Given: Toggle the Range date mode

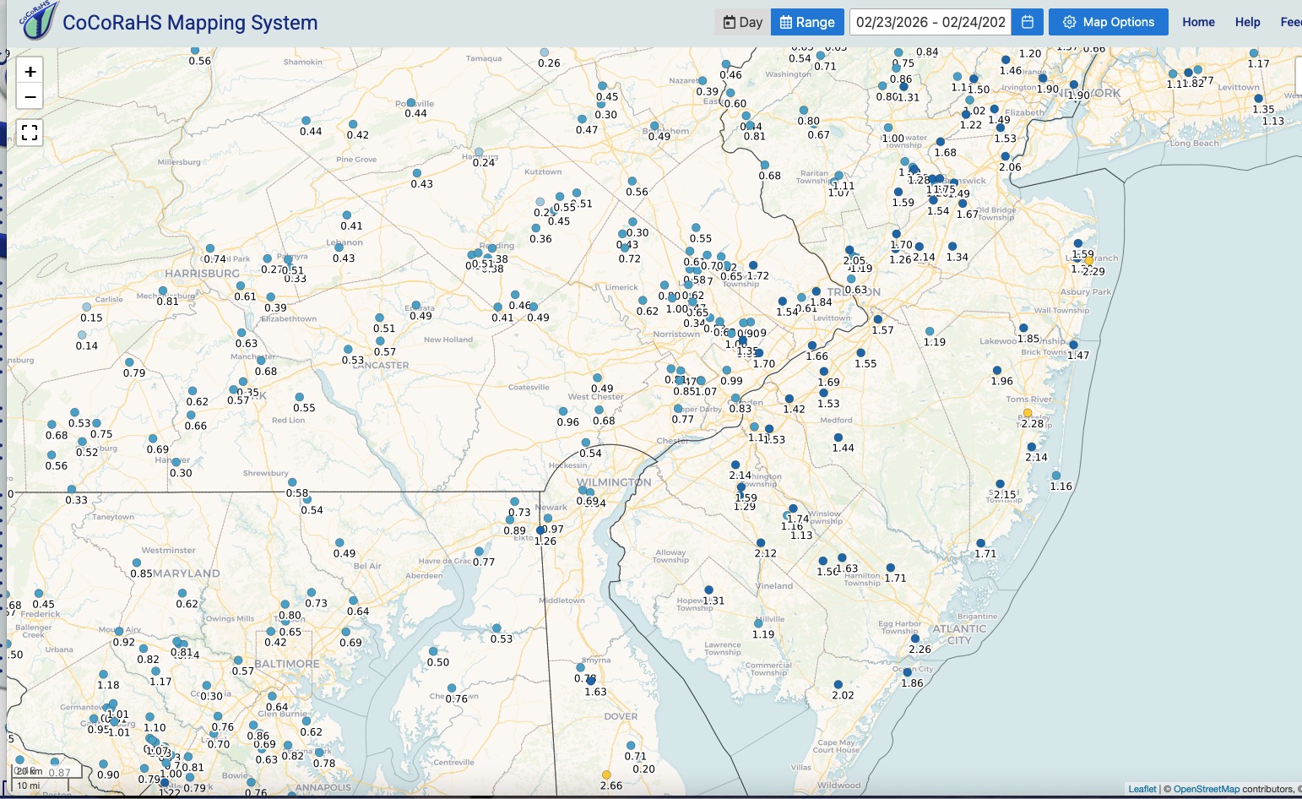Looking at the screenshot, I should (807, 22).
